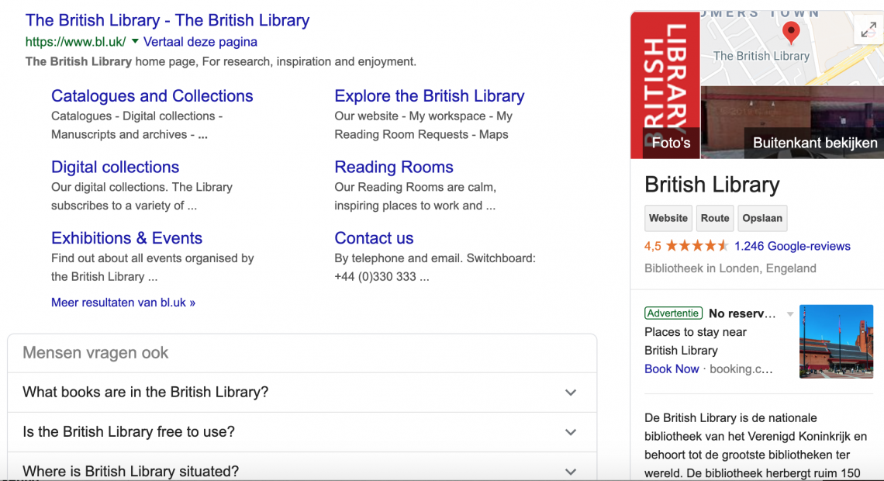Open the green dropdown arrow beside bl.uk URL
884x481 pixels.
[x=135, y=41]
